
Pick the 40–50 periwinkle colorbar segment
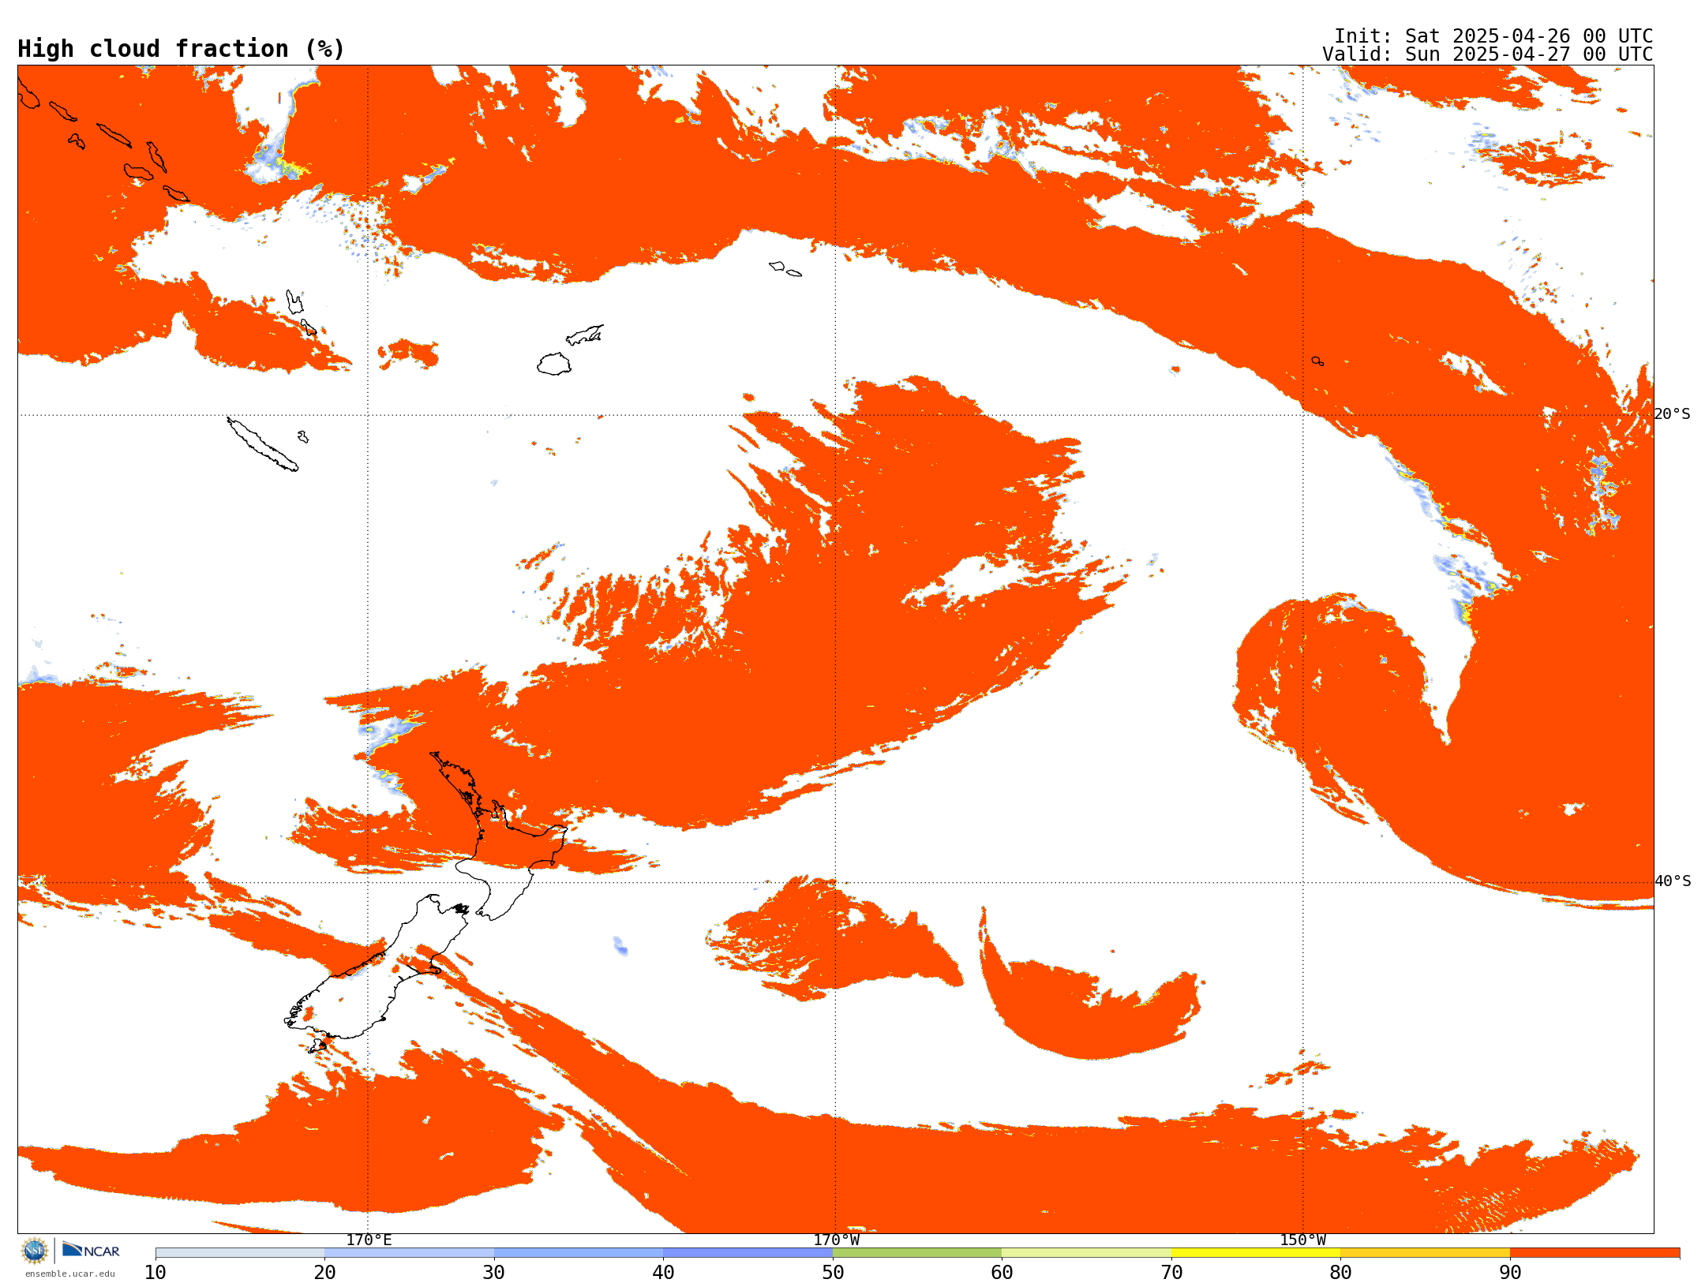[748, 1253]
